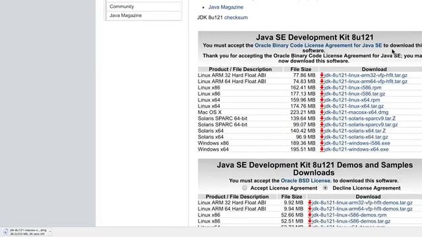Click download icon beside jdk-8u121-macosx-x64.dmg
422x237 pixels.
pyautogui.click(x=322, y=113)
